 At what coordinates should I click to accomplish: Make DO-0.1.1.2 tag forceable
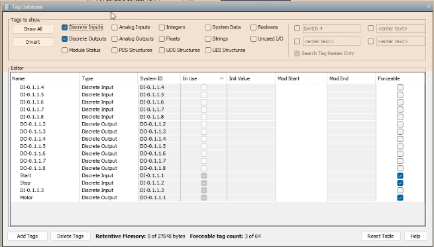tap(400, 124)
